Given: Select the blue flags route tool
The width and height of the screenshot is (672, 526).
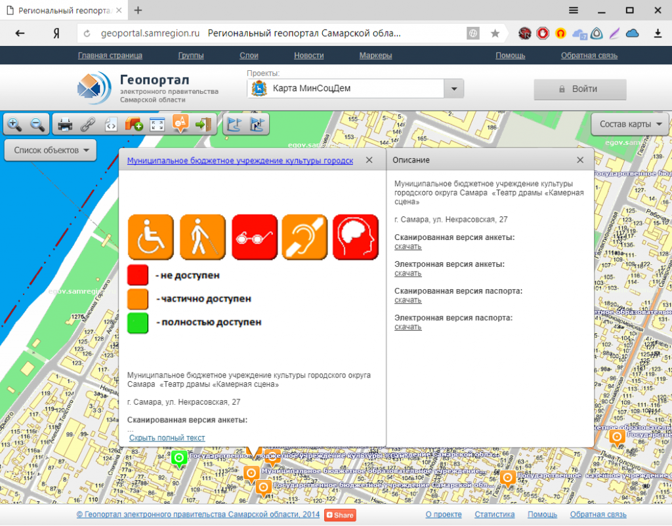Looking at the screenshot, I should [x=234, y=125].
